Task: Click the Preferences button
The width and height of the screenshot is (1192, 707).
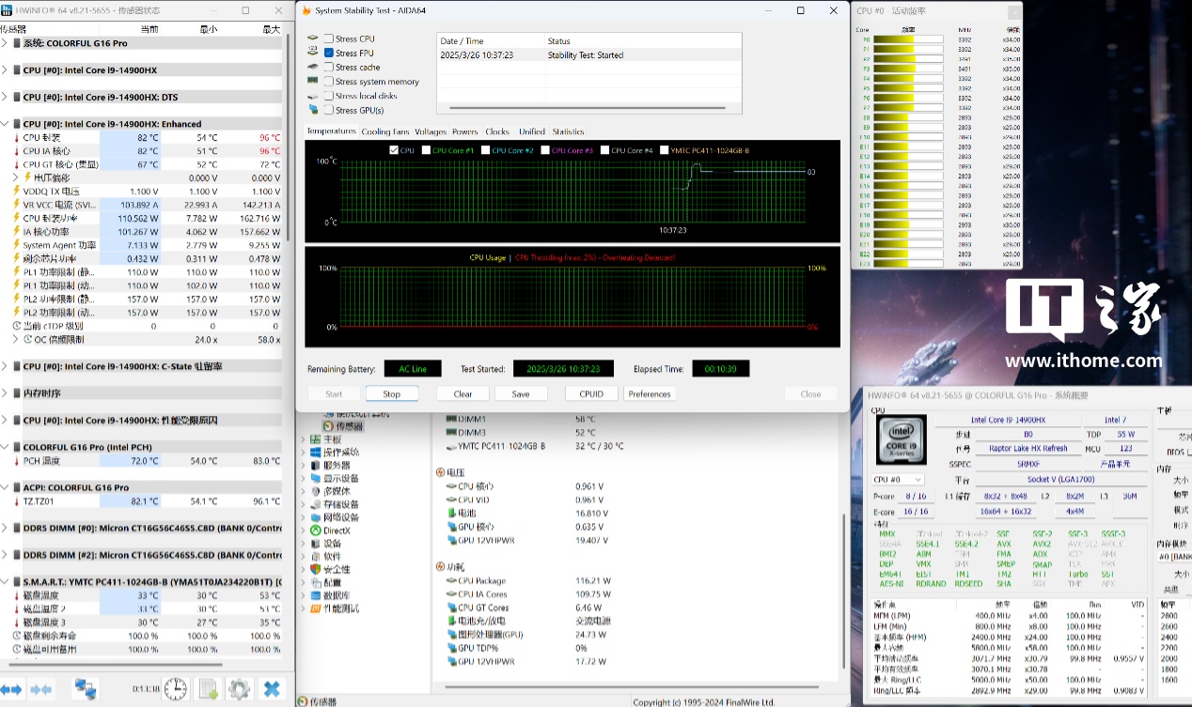Action: (649, 394)
